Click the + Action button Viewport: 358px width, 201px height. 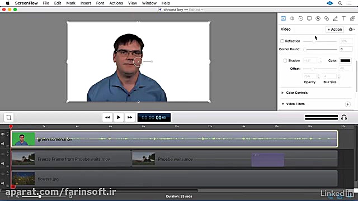point(335,29)
